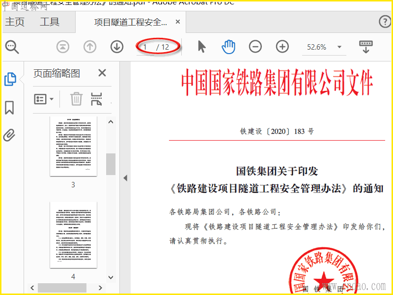Open the attachments paperclip panel
The height and width of the screenshot is (295, 393).
[x=9, y=135]
